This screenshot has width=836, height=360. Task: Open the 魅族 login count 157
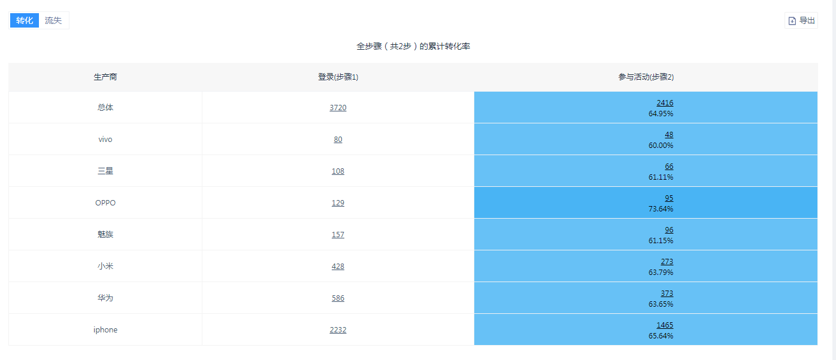pyautogui.click(x=338, y=235)
